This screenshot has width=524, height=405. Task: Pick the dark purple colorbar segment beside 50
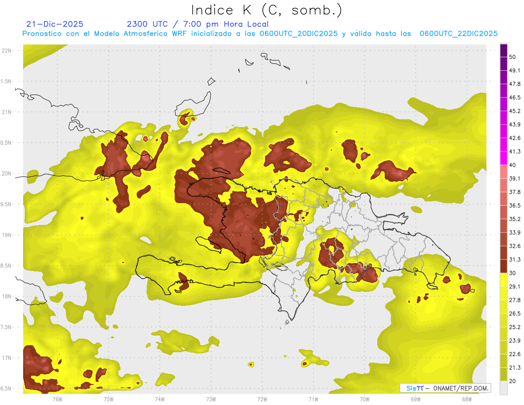tap(503, 50)
